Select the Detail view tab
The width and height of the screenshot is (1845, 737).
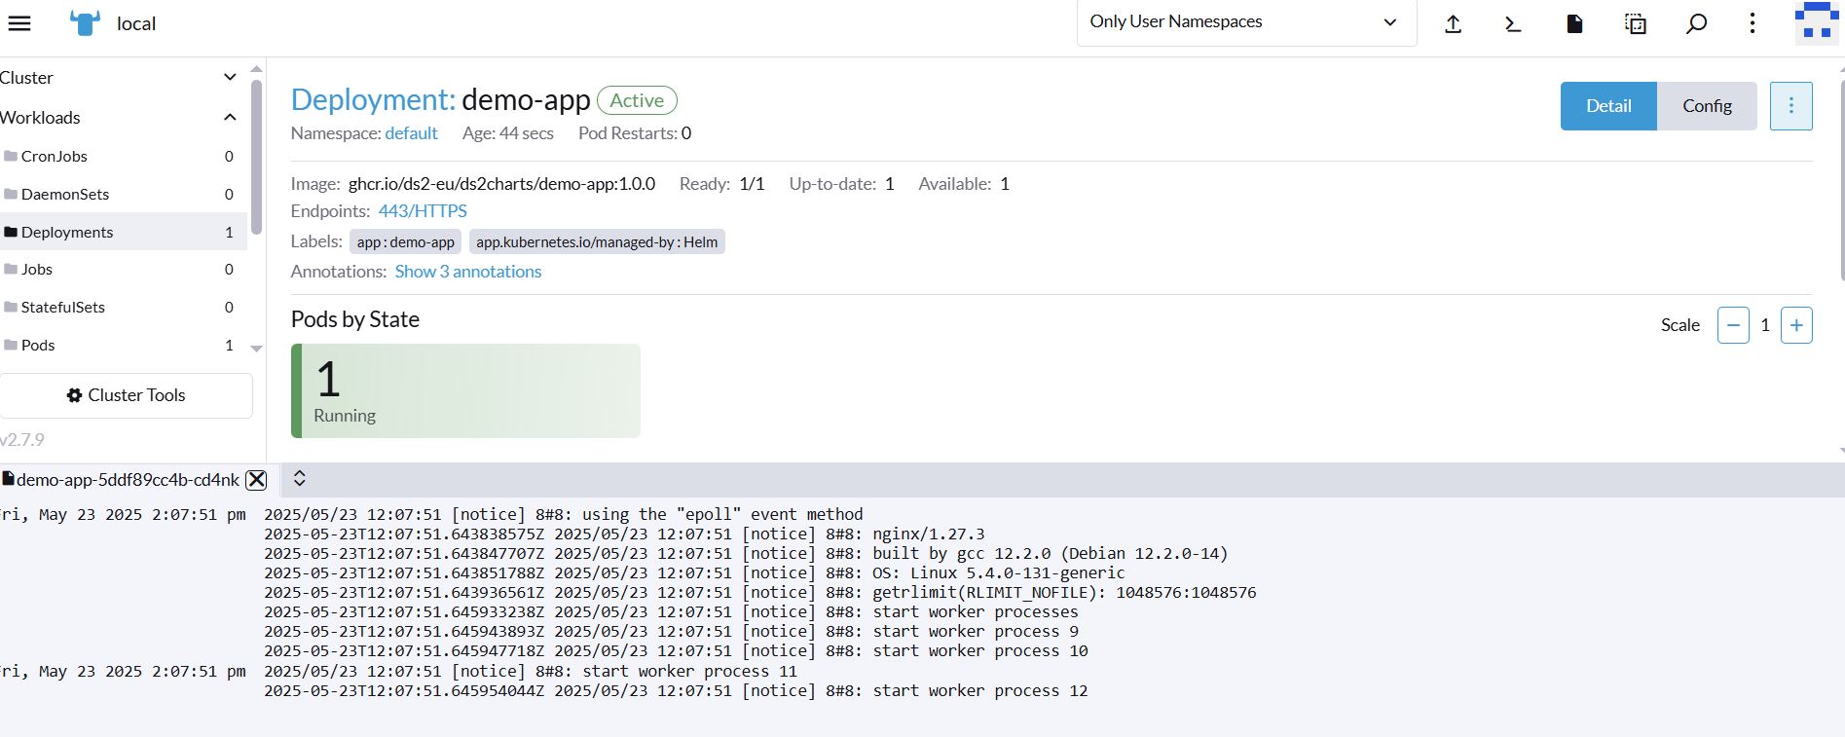[1607, 106]
